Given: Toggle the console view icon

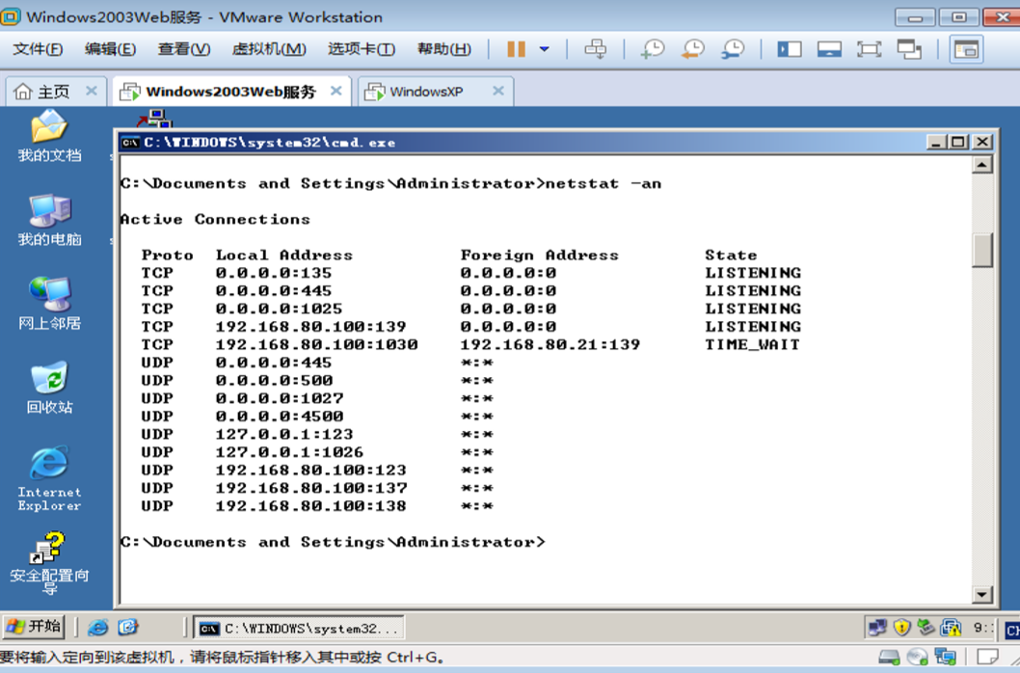Looking at the screenshot, I should [966, 49].
